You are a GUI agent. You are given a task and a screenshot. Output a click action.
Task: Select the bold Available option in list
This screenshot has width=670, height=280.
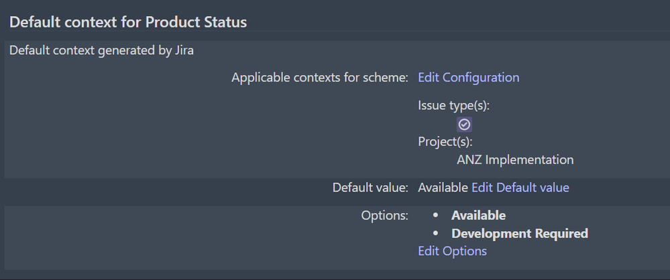point(478,215)
